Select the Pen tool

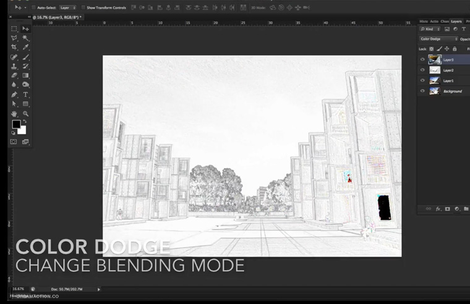tap(14, 95)
